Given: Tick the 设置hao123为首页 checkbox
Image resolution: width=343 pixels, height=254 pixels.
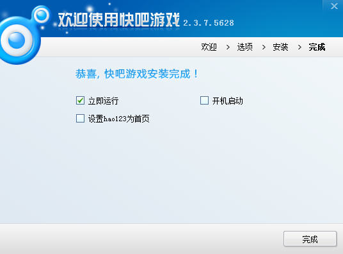Looking at the screenshot, I should click(x=80, y=118).
